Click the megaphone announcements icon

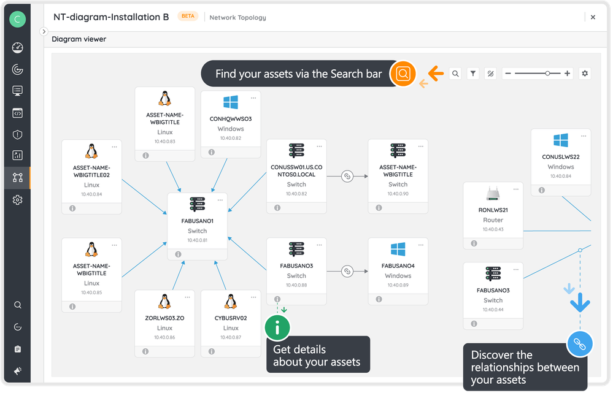tap(17, 370)
